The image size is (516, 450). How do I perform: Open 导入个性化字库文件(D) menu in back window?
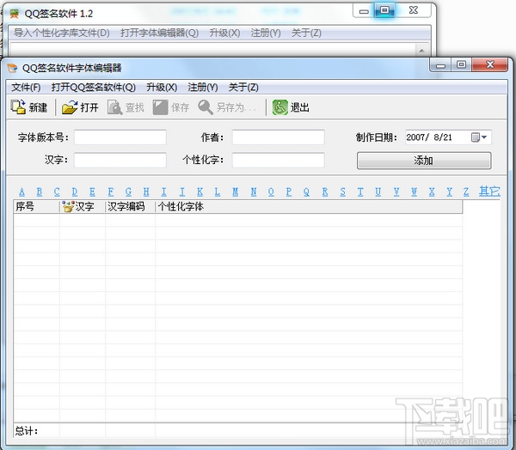(62, 33)
